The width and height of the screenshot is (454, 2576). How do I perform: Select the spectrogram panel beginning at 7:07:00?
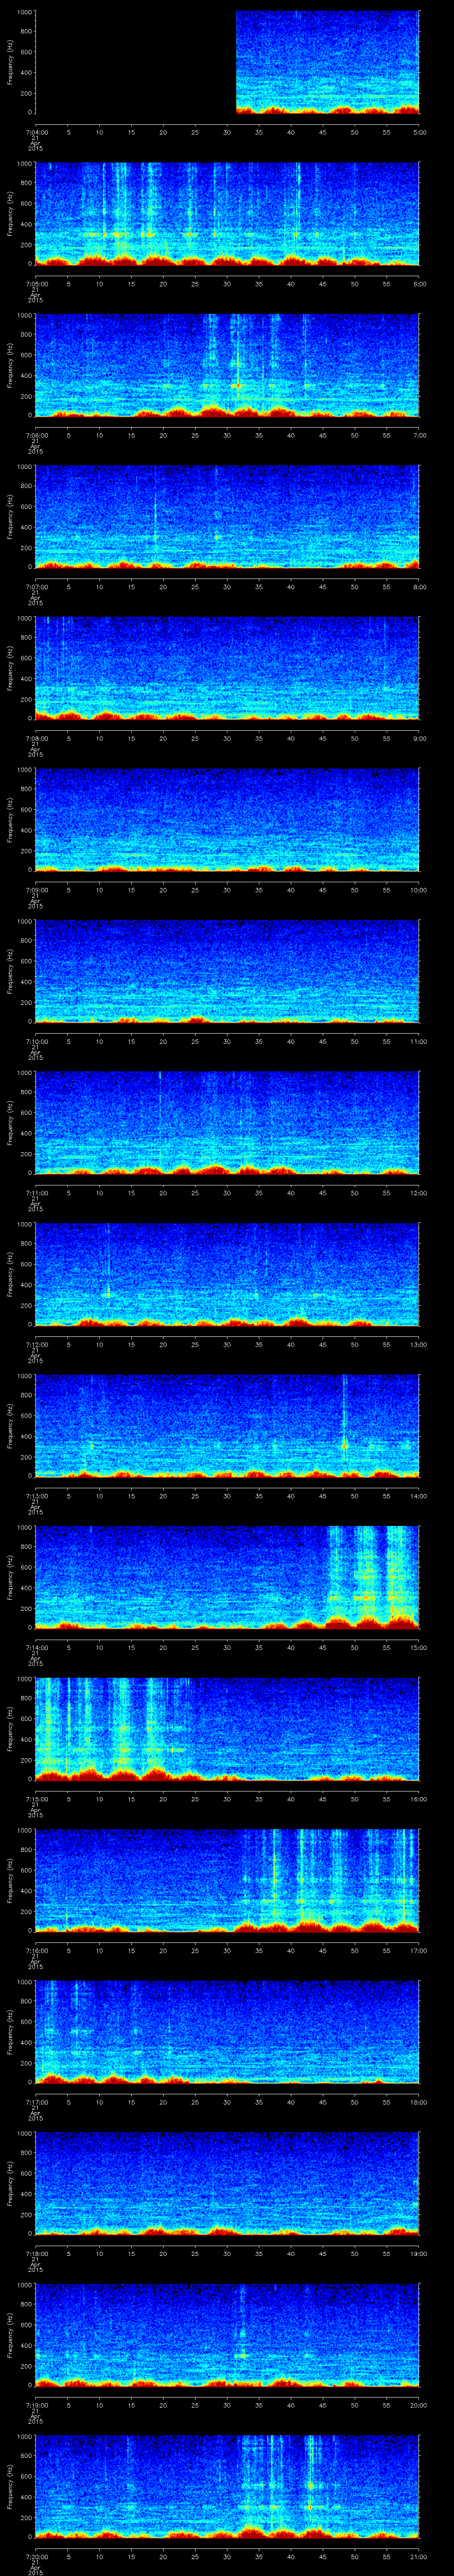[227, 516]
